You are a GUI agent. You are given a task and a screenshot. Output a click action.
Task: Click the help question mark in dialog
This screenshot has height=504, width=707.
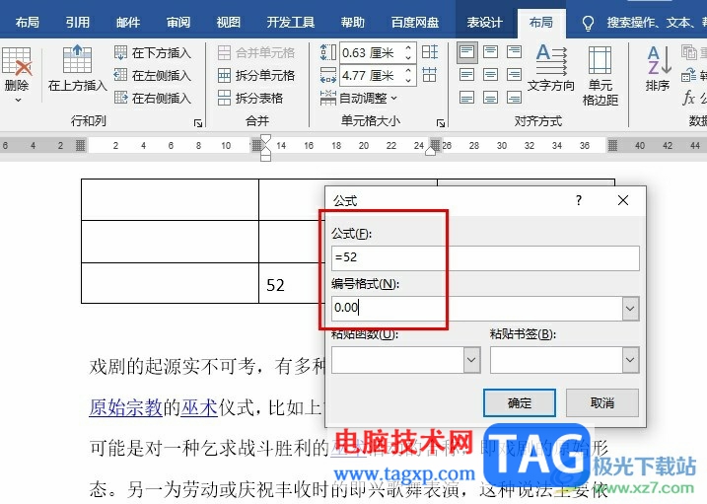[x=579, y=200]
